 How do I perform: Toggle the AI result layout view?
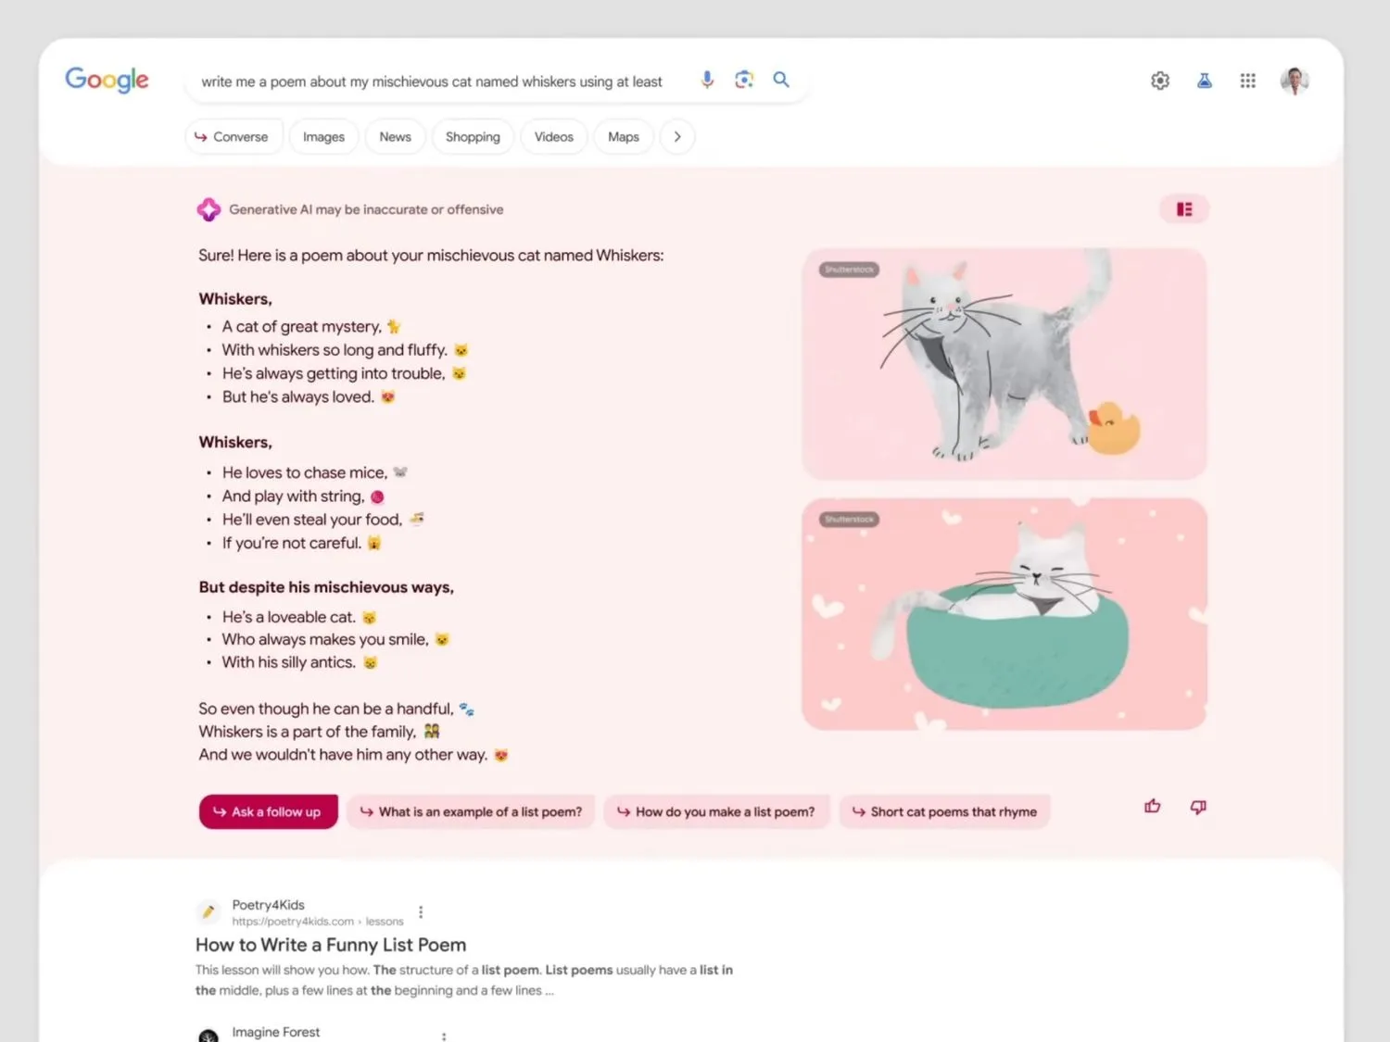[1184, 209]
